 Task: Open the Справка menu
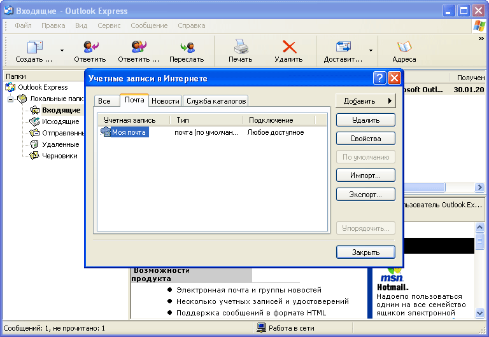click(x=192, y=25)
